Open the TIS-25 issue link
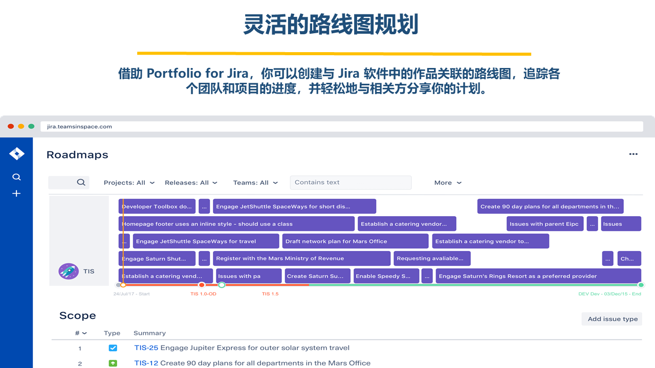 pos(146,348)
